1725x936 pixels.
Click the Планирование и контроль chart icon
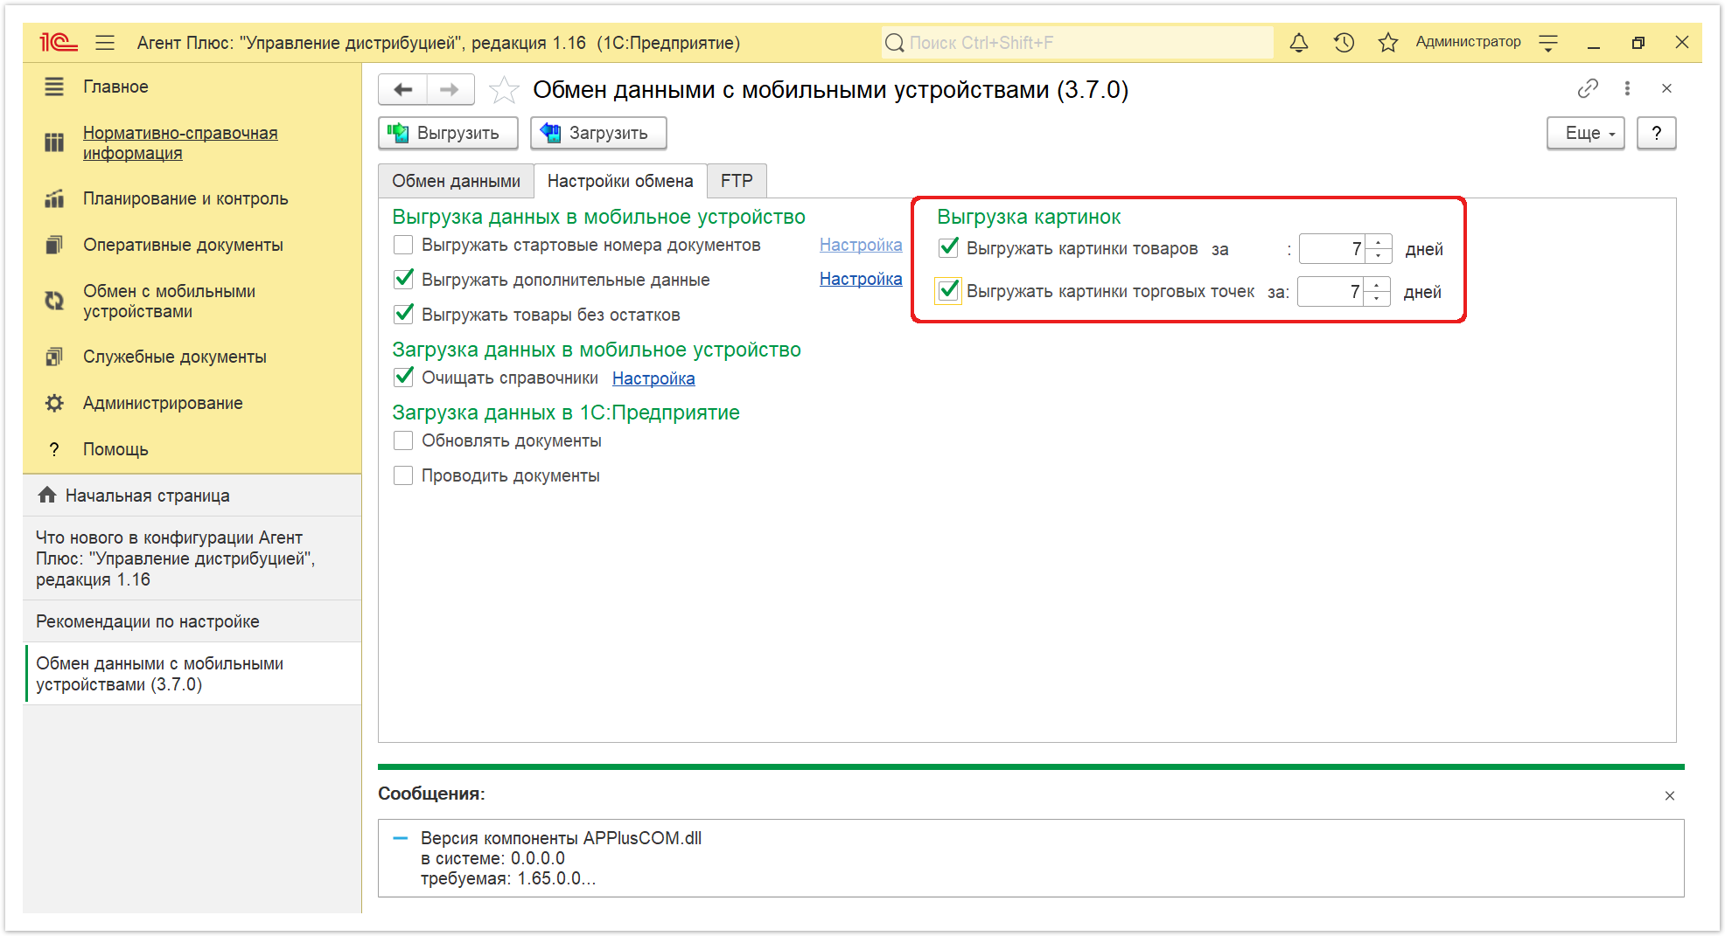pyautogui.click(x=54, y=198)
